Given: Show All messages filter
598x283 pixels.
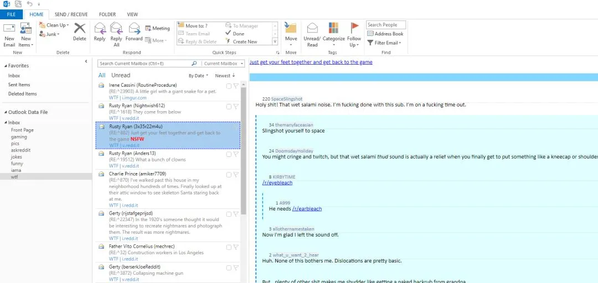Looking at the screenshot, I should point(102,75).
